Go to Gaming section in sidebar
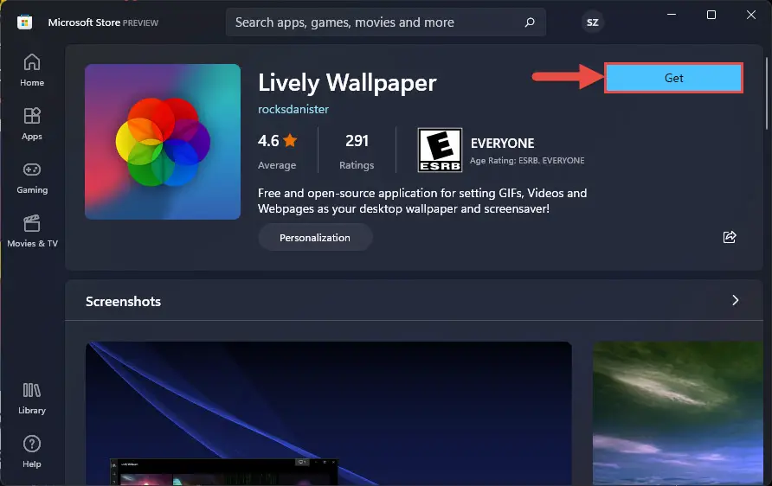 [32, 177]
